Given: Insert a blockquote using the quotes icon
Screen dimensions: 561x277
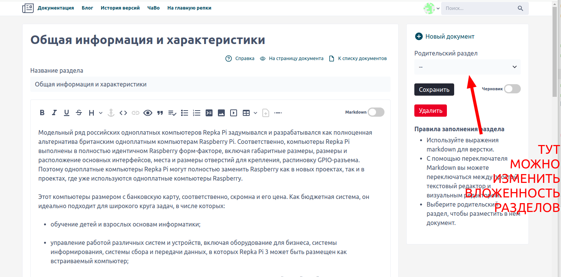Looking at the screenshot, I should [160, 113].
